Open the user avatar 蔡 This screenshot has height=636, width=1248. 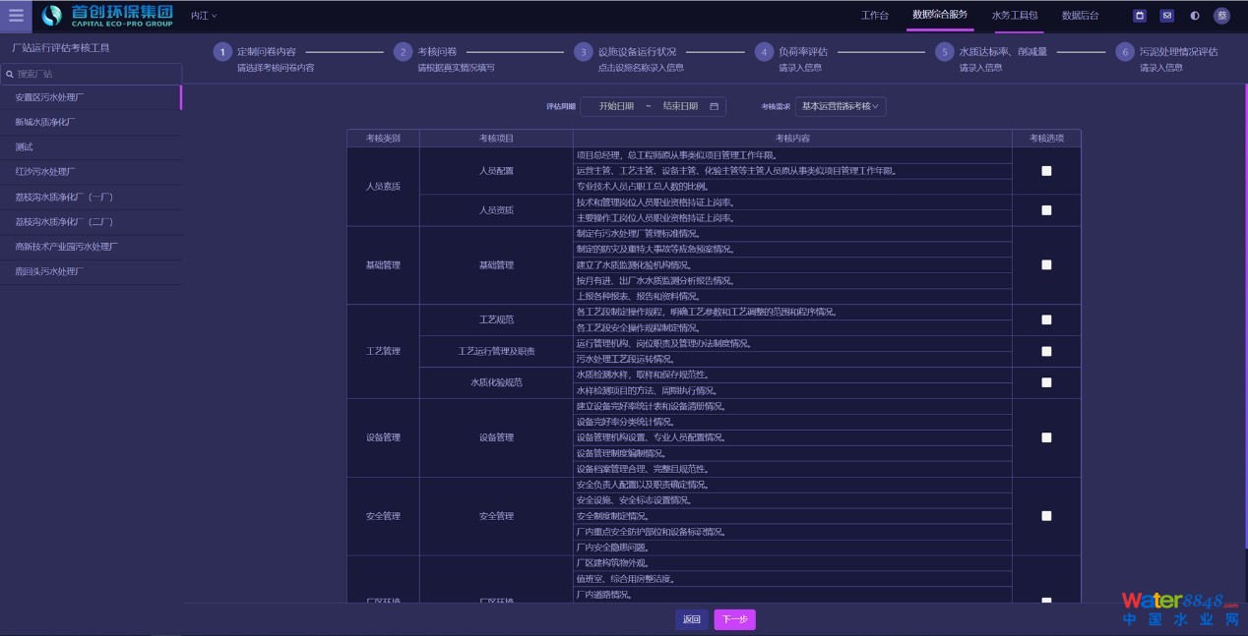click(x=1221, y=16)
